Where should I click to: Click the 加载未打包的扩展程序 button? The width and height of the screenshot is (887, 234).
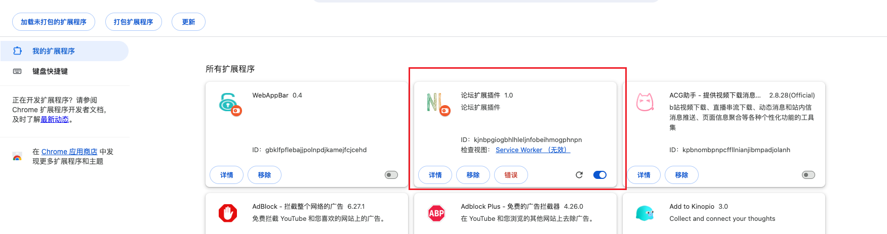[54, 22]
